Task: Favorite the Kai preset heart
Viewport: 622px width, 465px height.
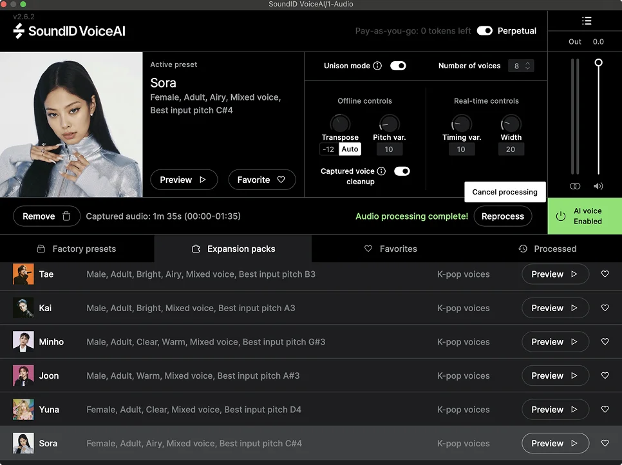Action: click(x=605, y=308)
